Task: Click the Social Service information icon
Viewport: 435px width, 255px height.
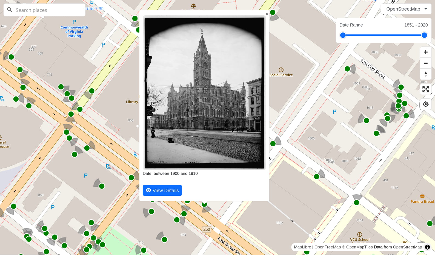Action: 281,70
